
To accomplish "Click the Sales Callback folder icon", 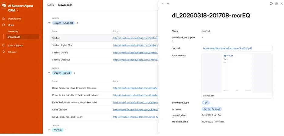I will (x=4, y=45).
